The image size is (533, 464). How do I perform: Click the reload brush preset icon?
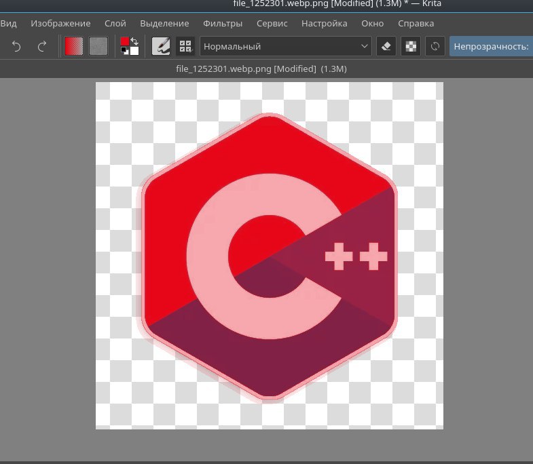pyautogui.click(x=435, y=46)
